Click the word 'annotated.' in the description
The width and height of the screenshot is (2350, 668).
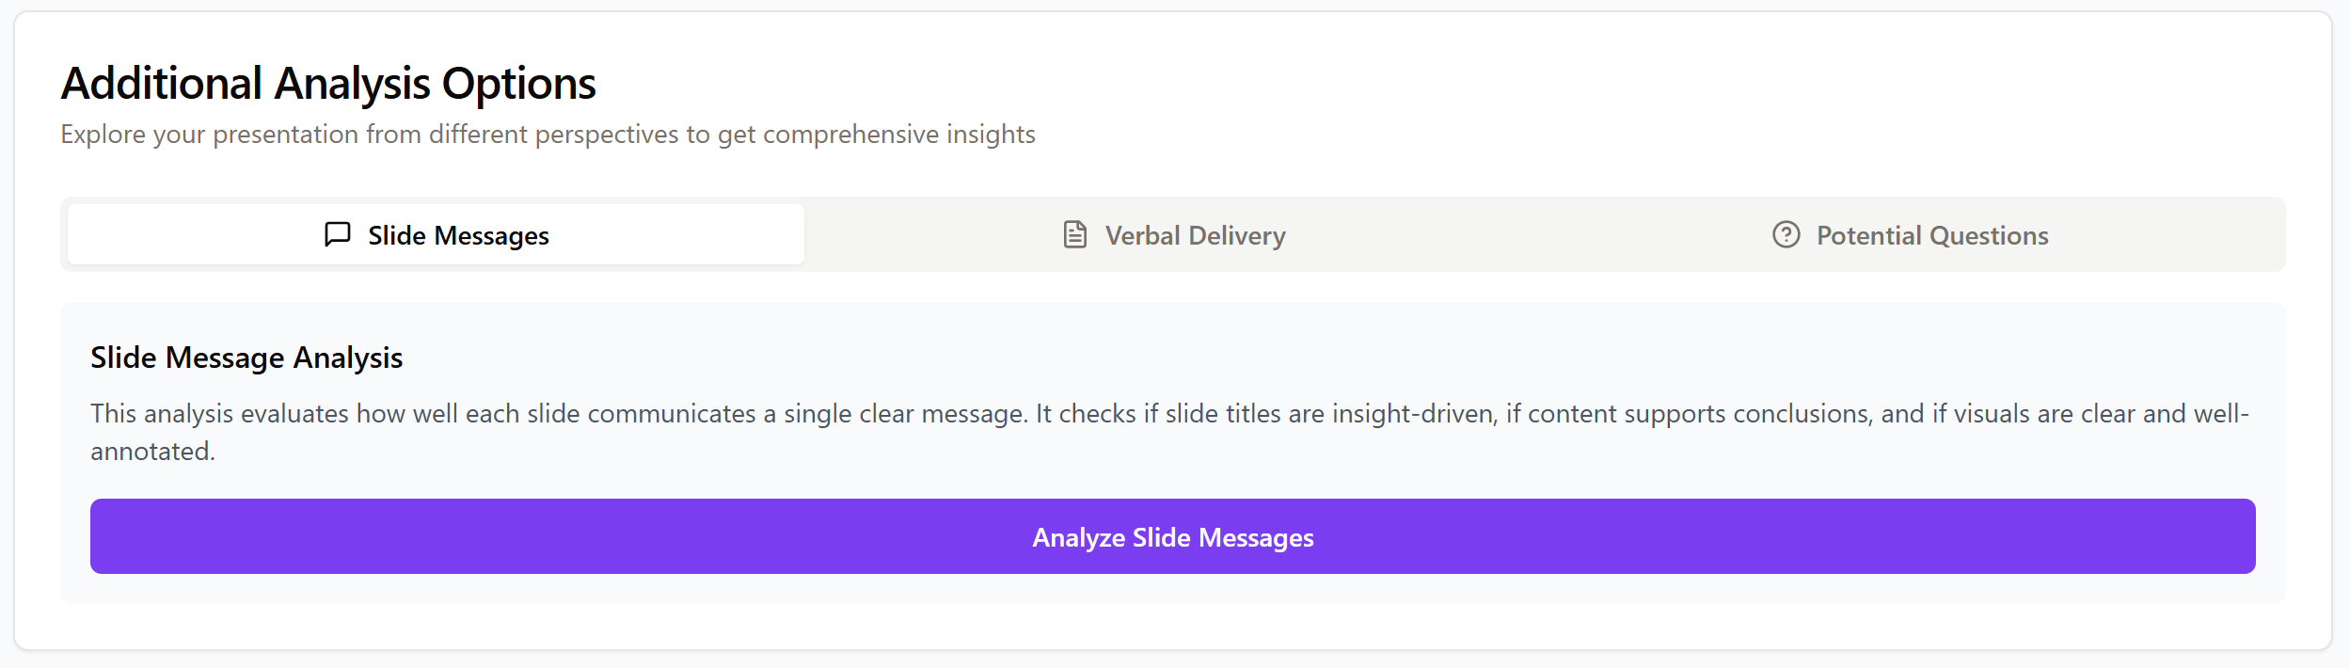152,452
